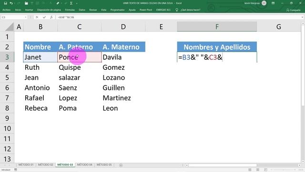
Task: Click the AutoSum sigma icon
Action: tap(71, 3)
